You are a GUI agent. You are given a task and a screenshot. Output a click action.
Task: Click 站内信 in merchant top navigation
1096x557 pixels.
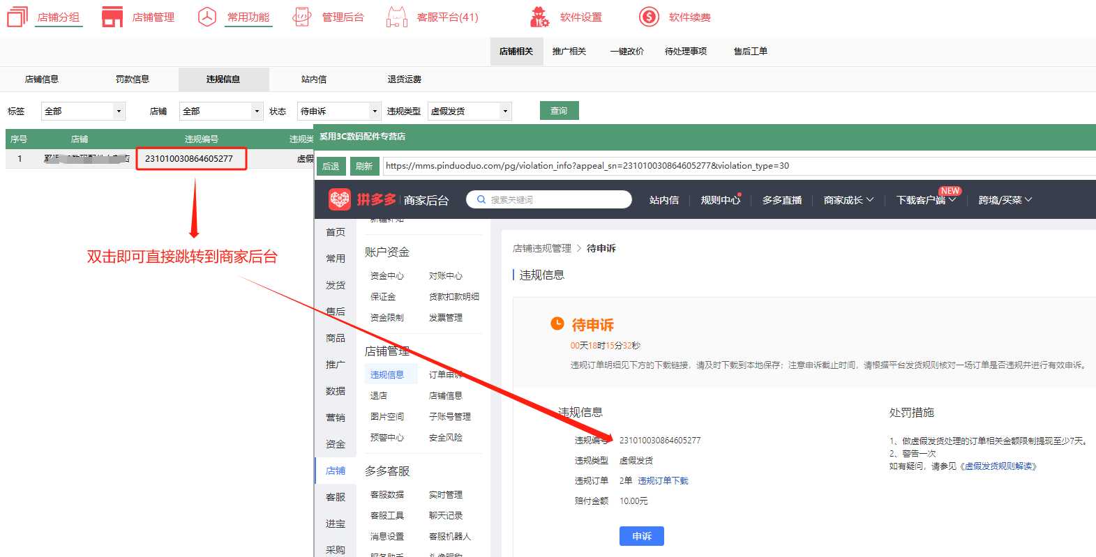[x=664, y=200]
